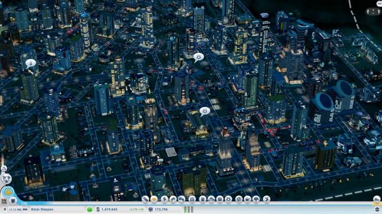
Task: Open the Roads tool menu
Action: coord(145,199)
